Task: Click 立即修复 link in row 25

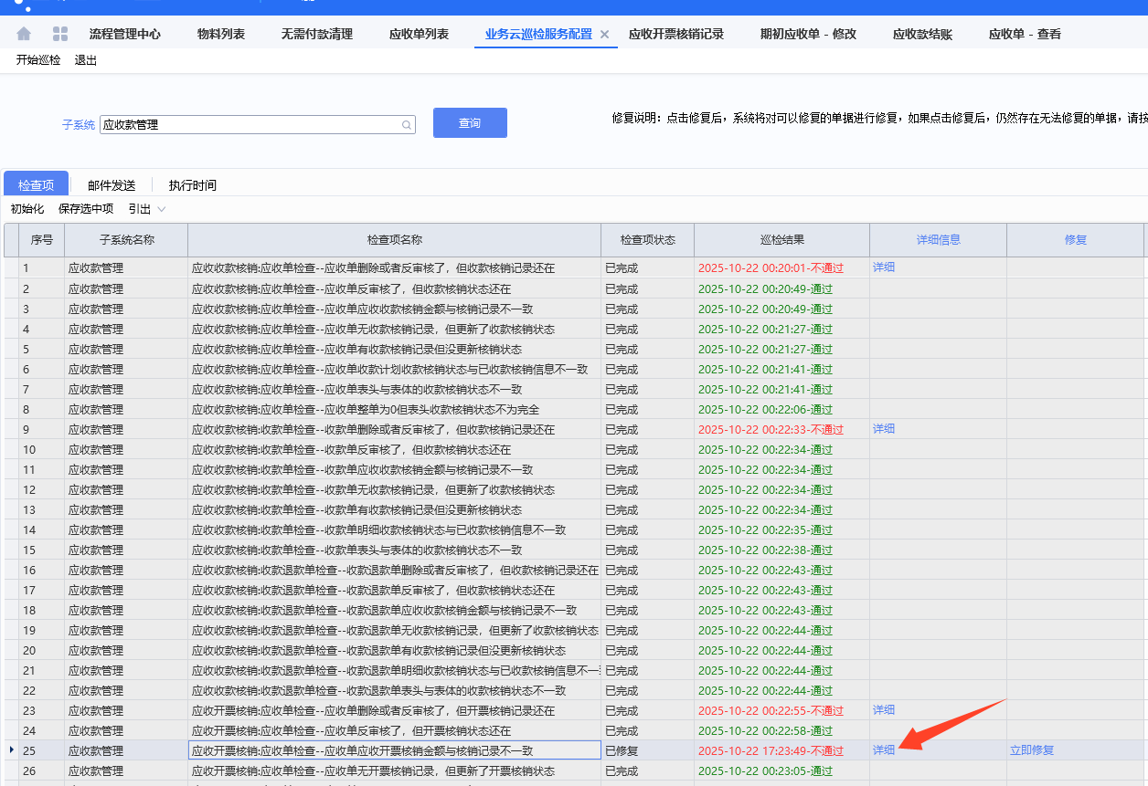Action: 1032,750
